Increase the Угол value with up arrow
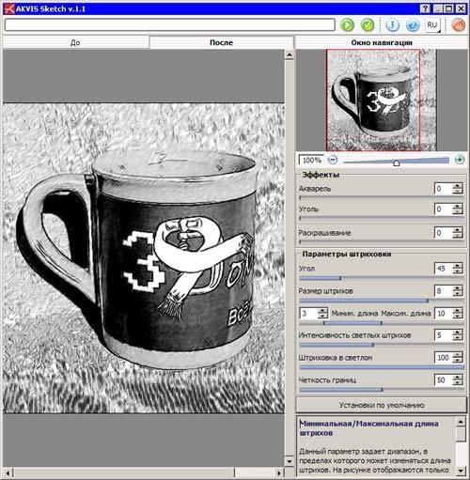470x480 pixels. 458,266
